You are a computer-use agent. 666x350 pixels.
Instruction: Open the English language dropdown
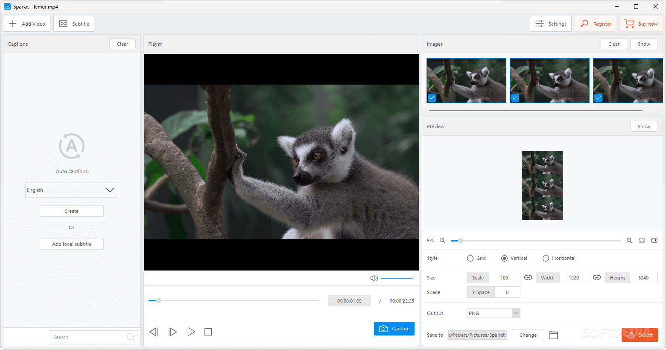tap(72, 190)
